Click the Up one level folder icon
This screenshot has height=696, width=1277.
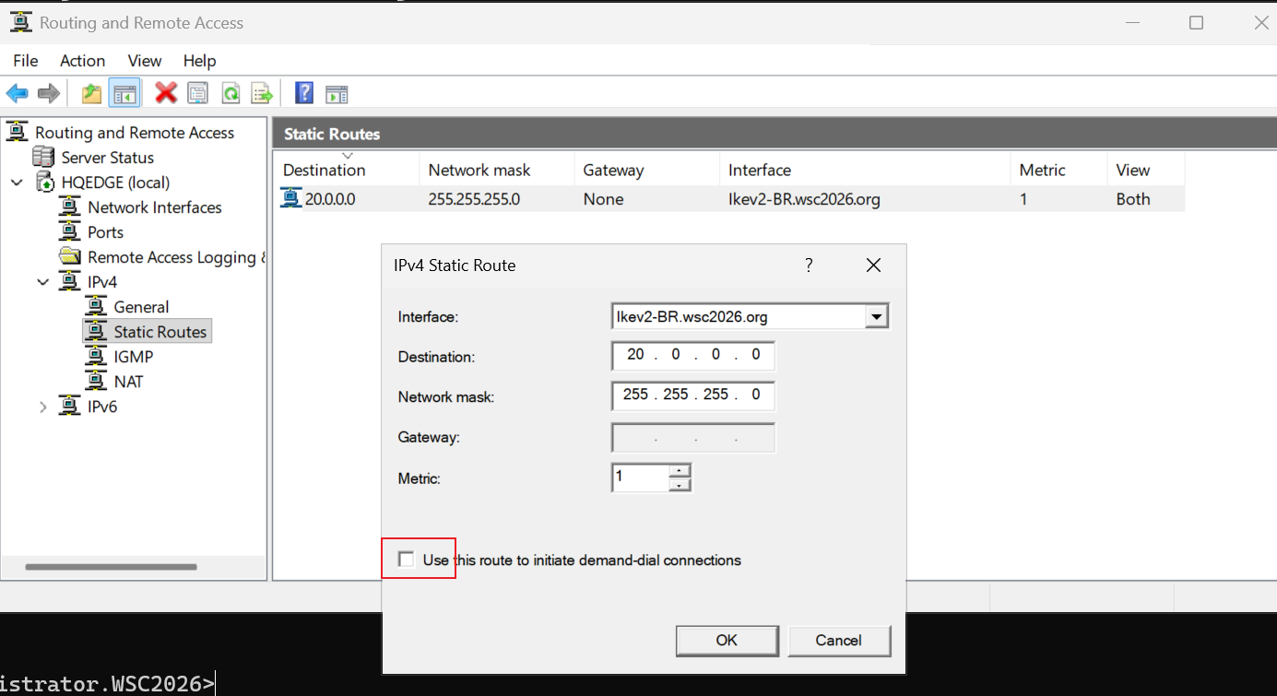click(91, 93)
